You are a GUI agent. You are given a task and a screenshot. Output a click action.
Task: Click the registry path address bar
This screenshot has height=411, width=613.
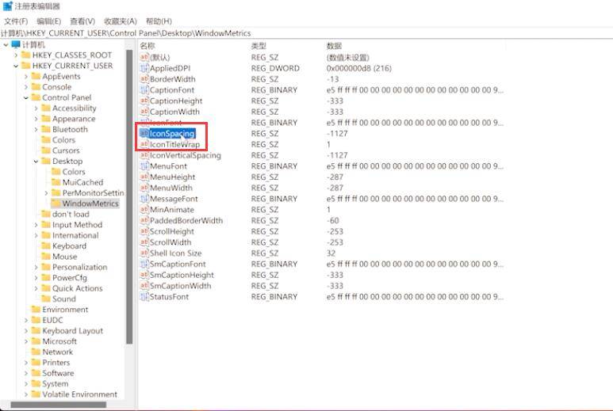pos(306,33)
